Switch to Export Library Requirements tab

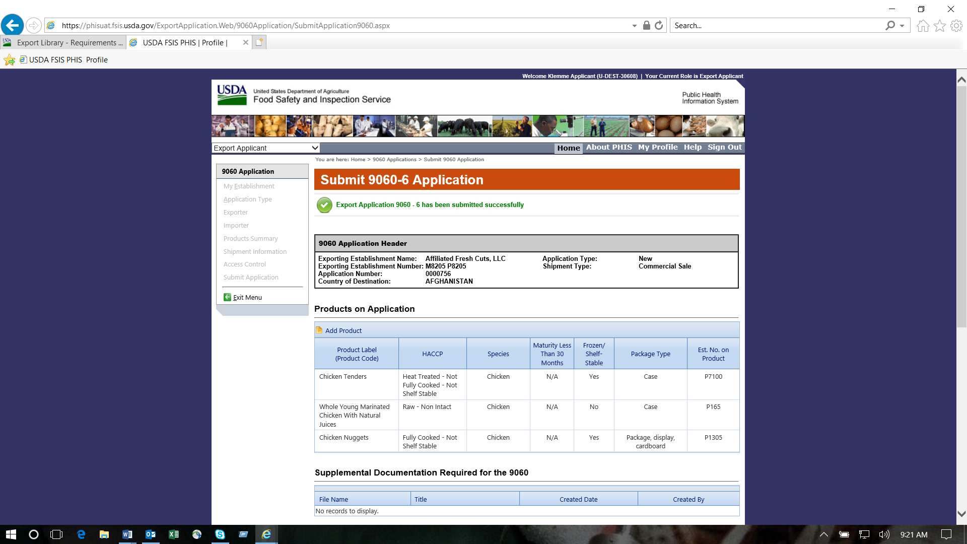coord(63,43)
